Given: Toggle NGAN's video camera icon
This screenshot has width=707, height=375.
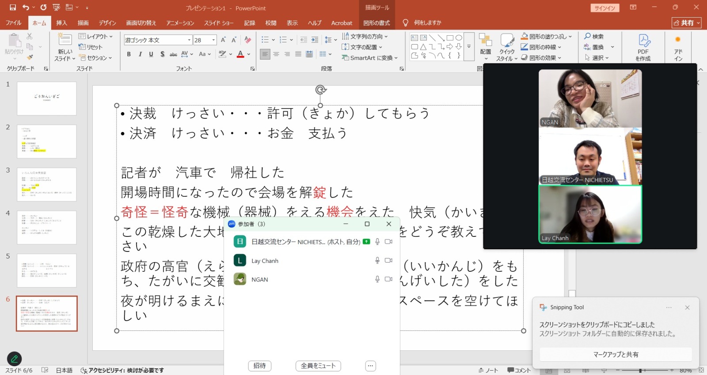Looking at the screenshot, I should point(388,279).
